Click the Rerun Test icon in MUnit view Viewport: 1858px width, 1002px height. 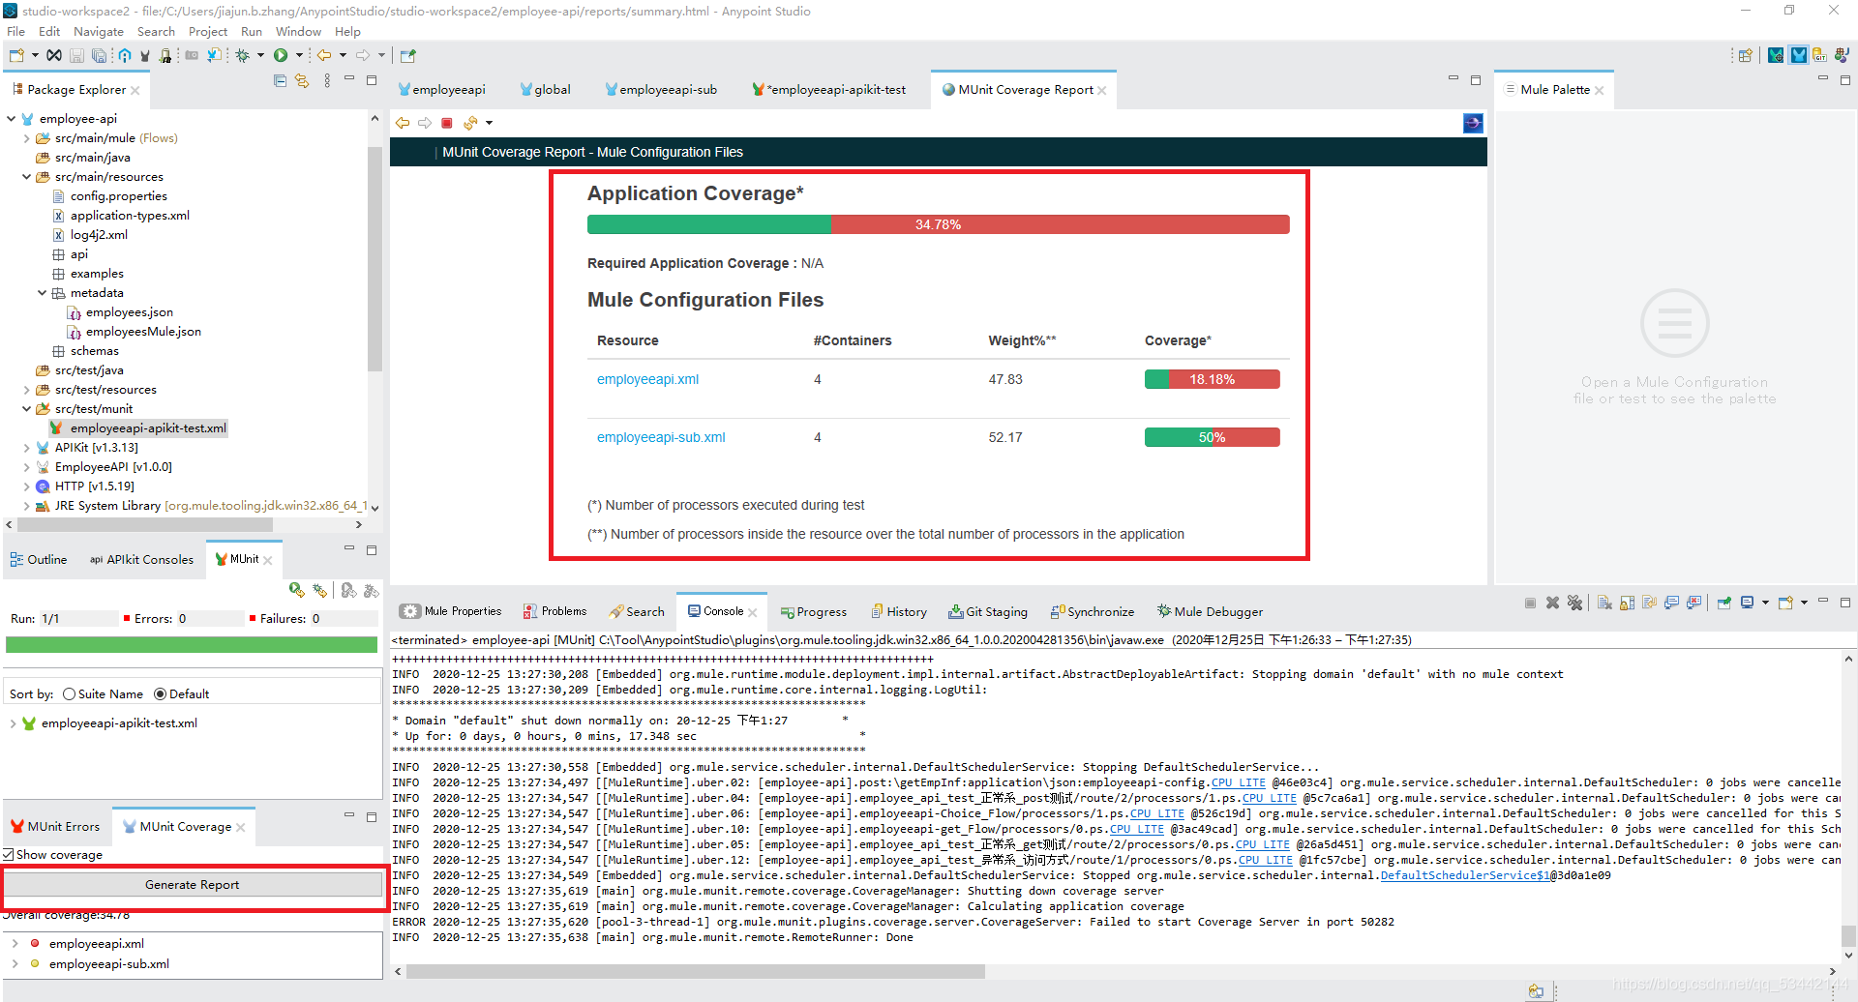coord(296,590)
